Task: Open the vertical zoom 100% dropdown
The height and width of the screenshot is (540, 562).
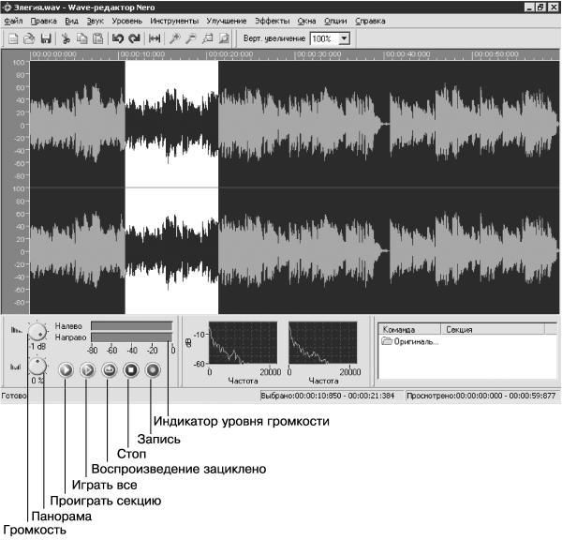Action: (x=344, y=38)
